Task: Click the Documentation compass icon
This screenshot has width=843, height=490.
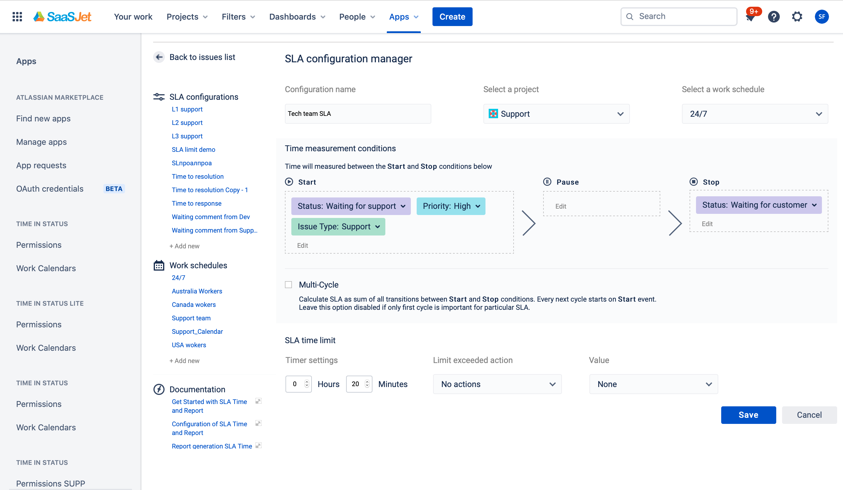Action: [x=159, y=389]
